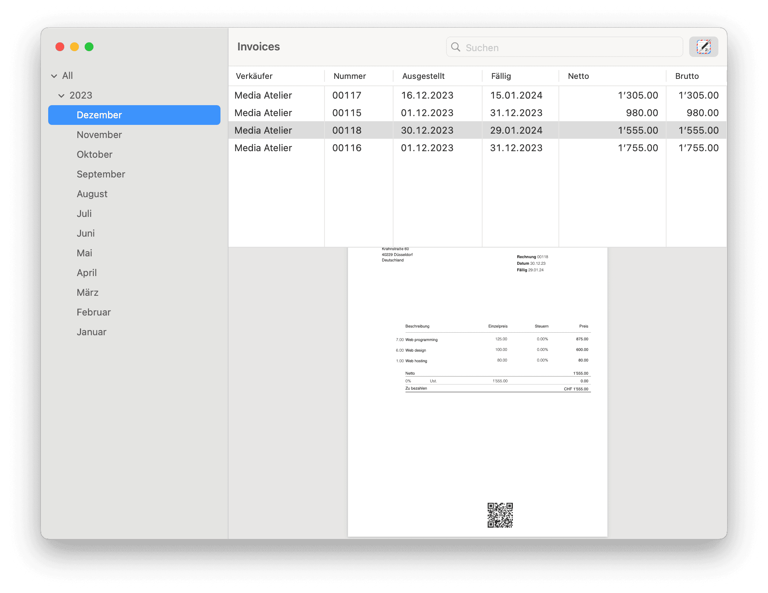Sort invoices by the Fällig column
This screenshot has height=593, width=768.
[x=501, y=76]
